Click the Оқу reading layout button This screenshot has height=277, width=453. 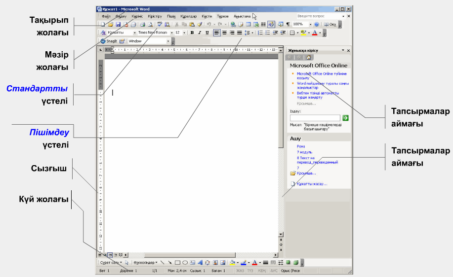tap(330, 24)
